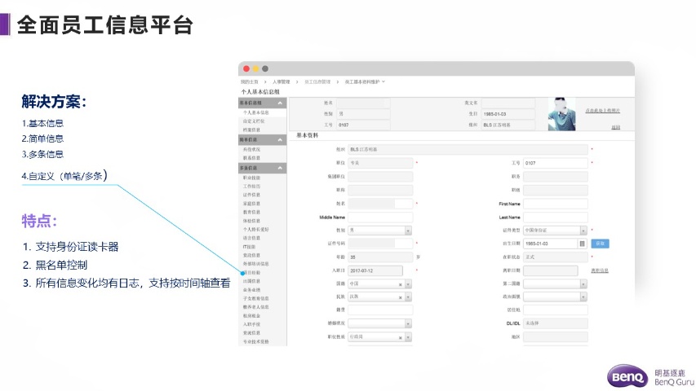696x391 pixels.
Task: Click the Middle Name input field
Action: click(x=380, y=217)
